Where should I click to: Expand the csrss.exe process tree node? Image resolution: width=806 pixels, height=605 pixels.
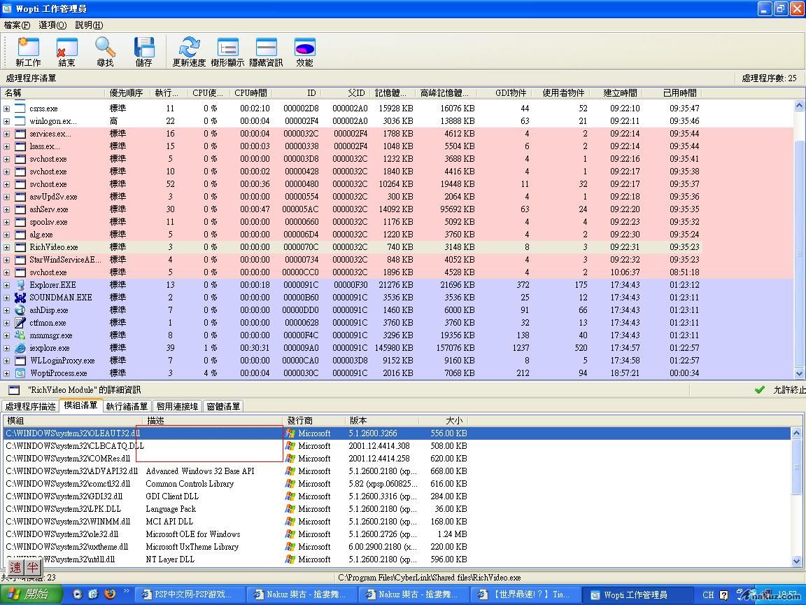tap(7, 109)
